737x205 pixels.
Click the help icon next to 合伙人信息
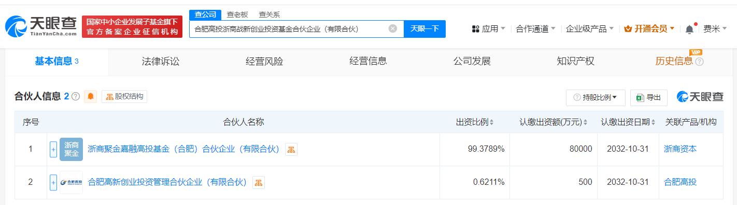tap(76, 96)
